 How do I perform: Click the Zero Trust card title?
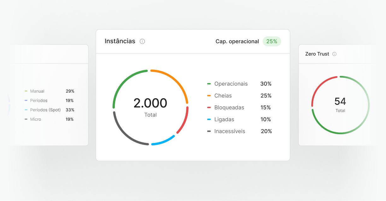pos(317,54)
